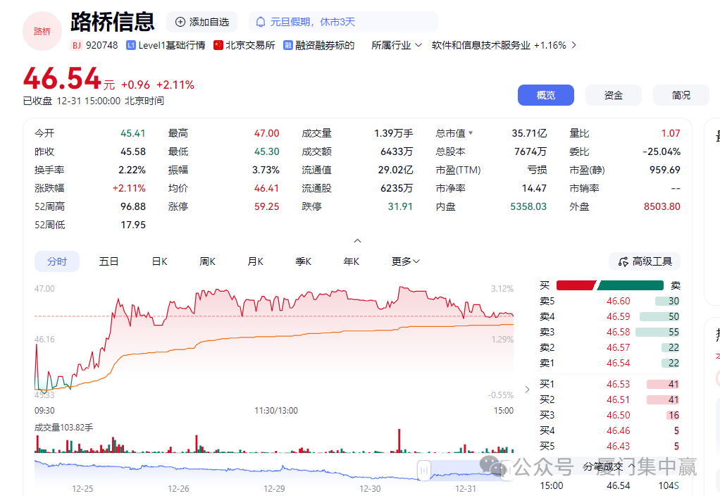Click the stock code 920748
The width and height of the screenshot is (720, 496).
pyautogui.click(x=102, y=46)
